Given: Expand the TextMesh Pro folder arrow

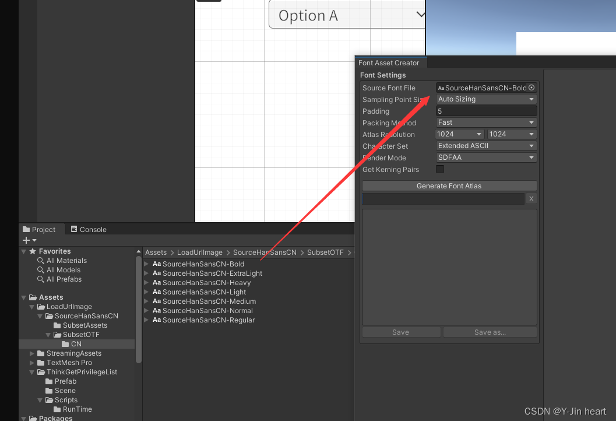Looking at the screenshot, I should 32,363.
